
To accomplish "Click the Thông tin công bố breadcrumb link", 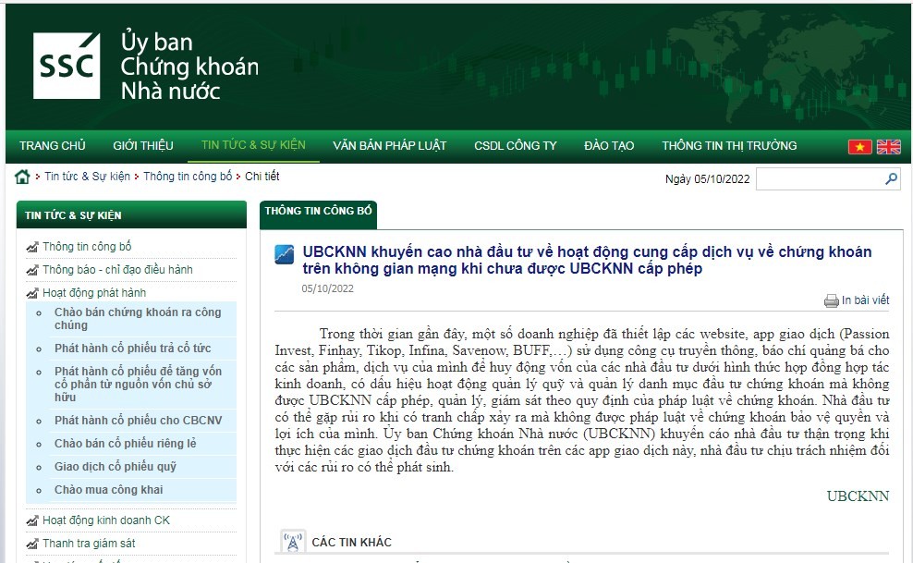I will tap(188, 177).
